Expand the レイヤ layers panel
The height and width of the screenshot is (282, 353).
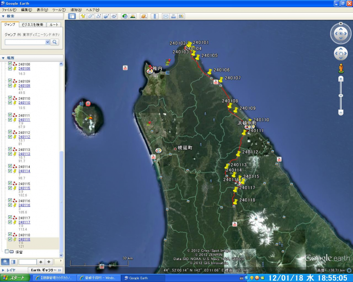coord(3,270)
